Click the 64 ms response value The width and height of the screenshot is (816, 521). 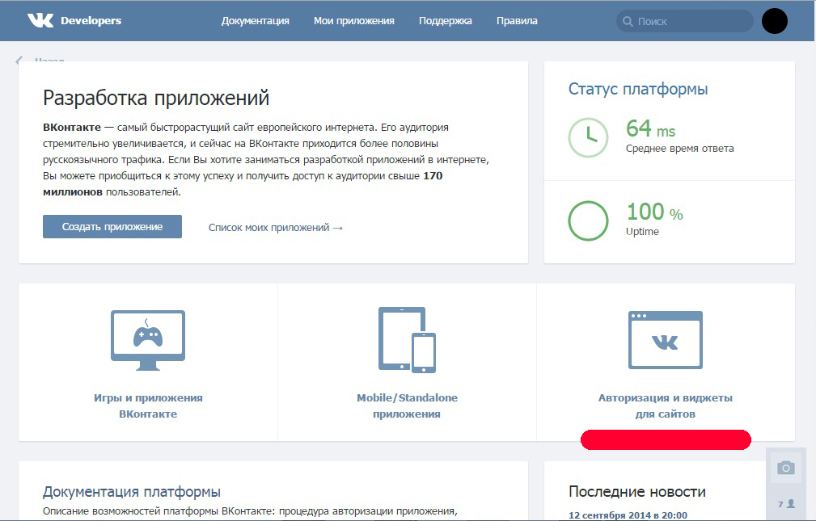[x=650, y=128]
